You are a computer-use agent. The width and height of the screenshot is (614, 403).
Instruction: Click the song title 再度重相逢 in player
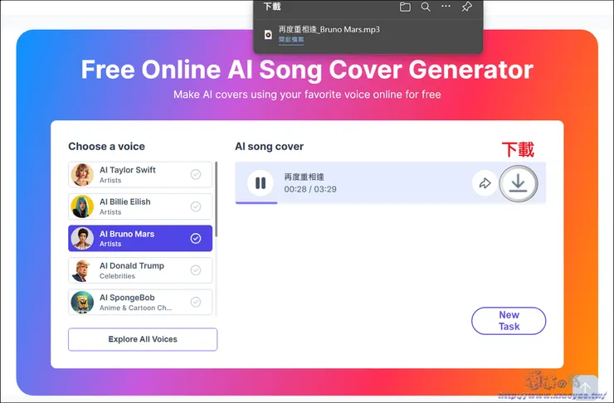pos(304,177)
